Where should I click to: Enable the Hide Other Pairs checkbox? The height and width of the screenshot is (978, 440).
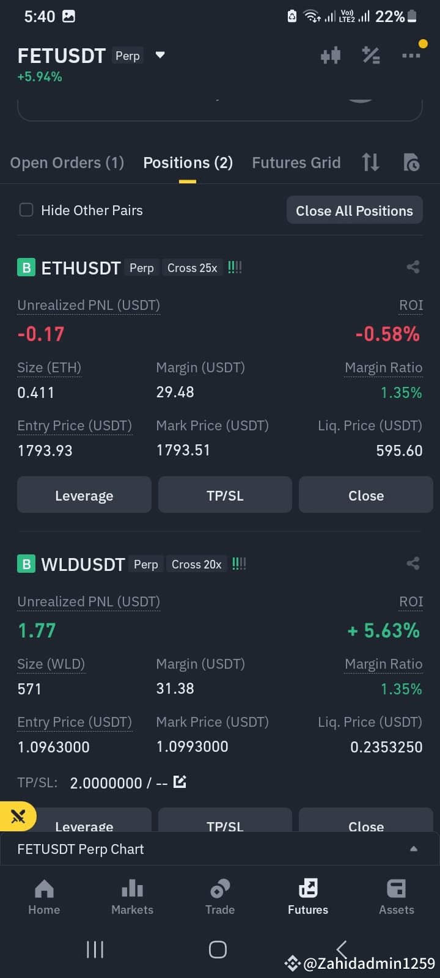point(26,210)
